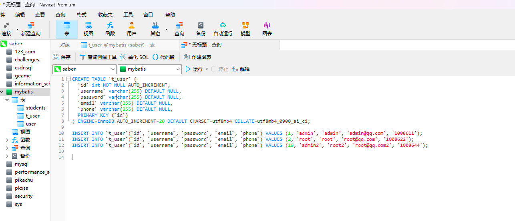
Task: Open the mybatis database dropdown
Action: pos(178,69)
